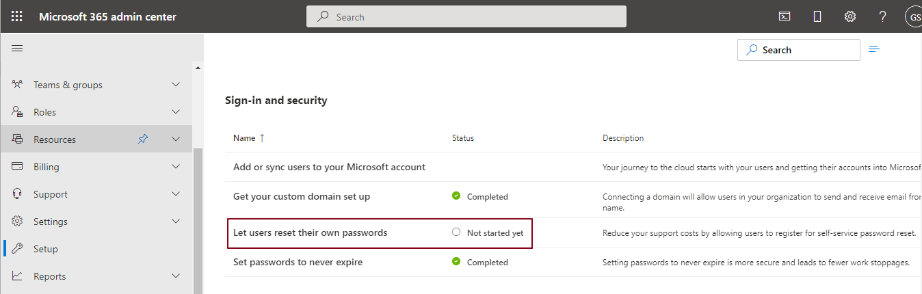Click magnifier icon in top search bar

324,17
